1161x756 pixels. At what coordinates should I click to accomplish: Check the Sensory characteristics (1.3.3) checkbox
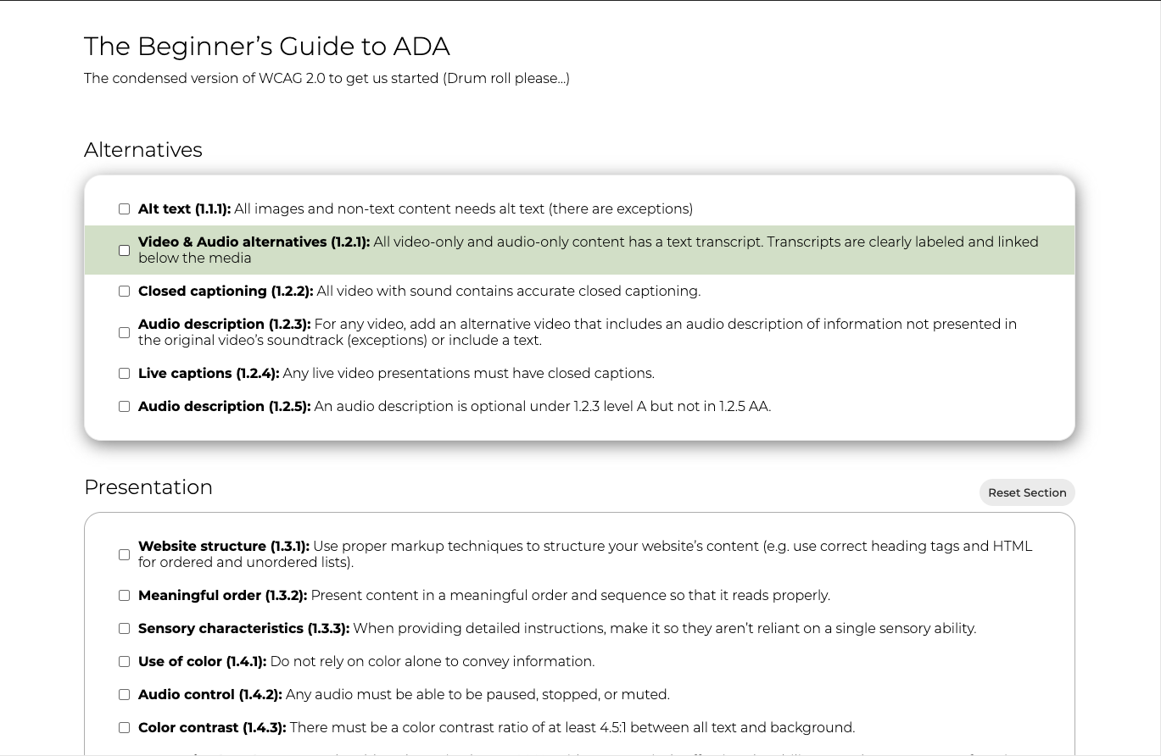pyautogui.click(x=124, y=628)
